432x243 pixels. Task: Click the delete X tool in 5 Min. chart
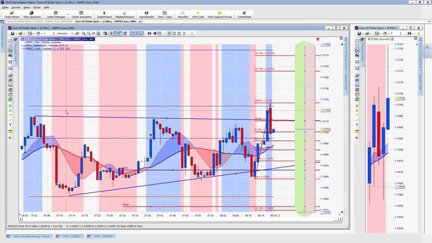tap(357, 138)
